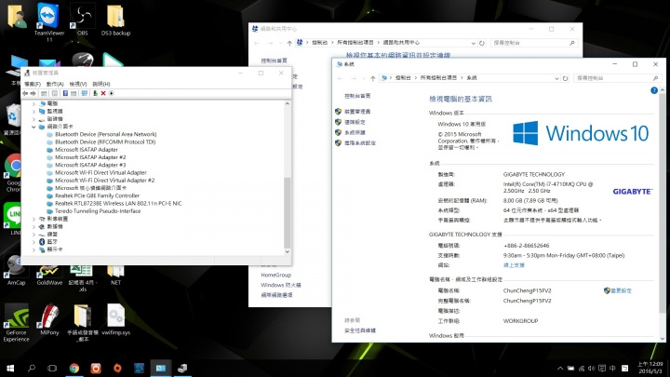Viewport: 670px width, 377px height.
Task: Open the AmCap desktop icon
Action: (16, 271)
